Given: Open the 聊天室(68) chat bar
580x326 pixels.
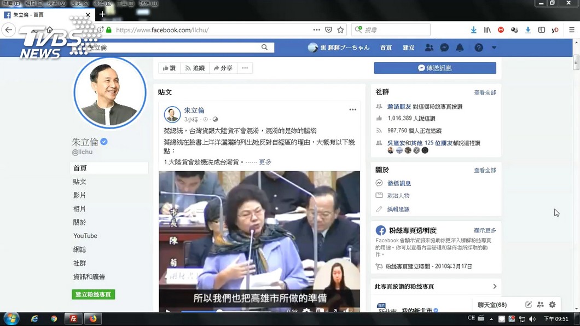Looking at the screenshot, I should 492,305.
